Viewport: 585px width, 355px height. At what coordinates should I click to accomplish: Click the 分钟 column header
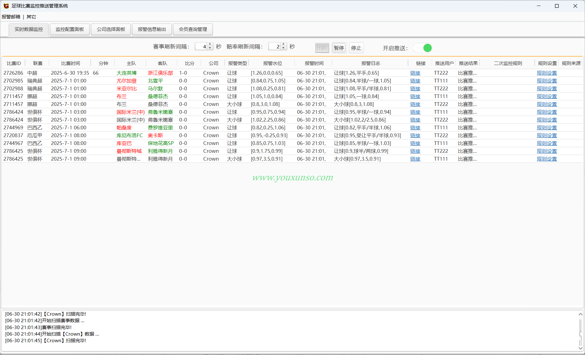point(103,63)
